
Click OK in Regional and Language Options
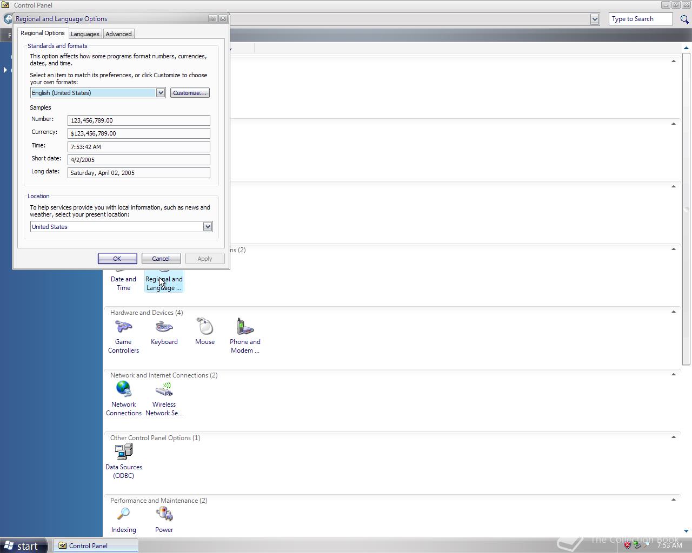point(117,259)
